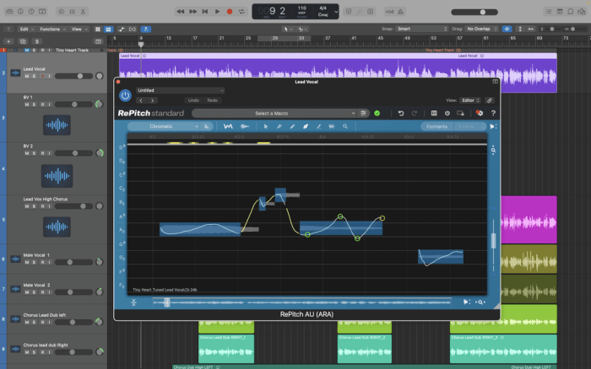Open the Functions menu
Screen dimensions: 591x369
52,29
